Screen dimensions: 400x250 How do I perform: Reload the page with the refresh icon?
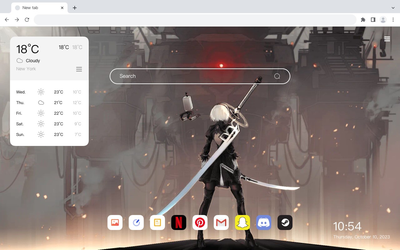coord(27,20)
